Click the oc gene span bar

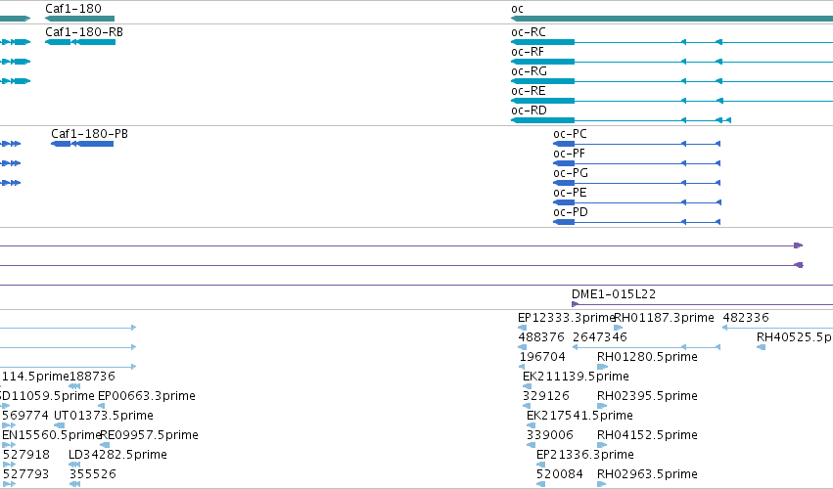pos(672,19)
